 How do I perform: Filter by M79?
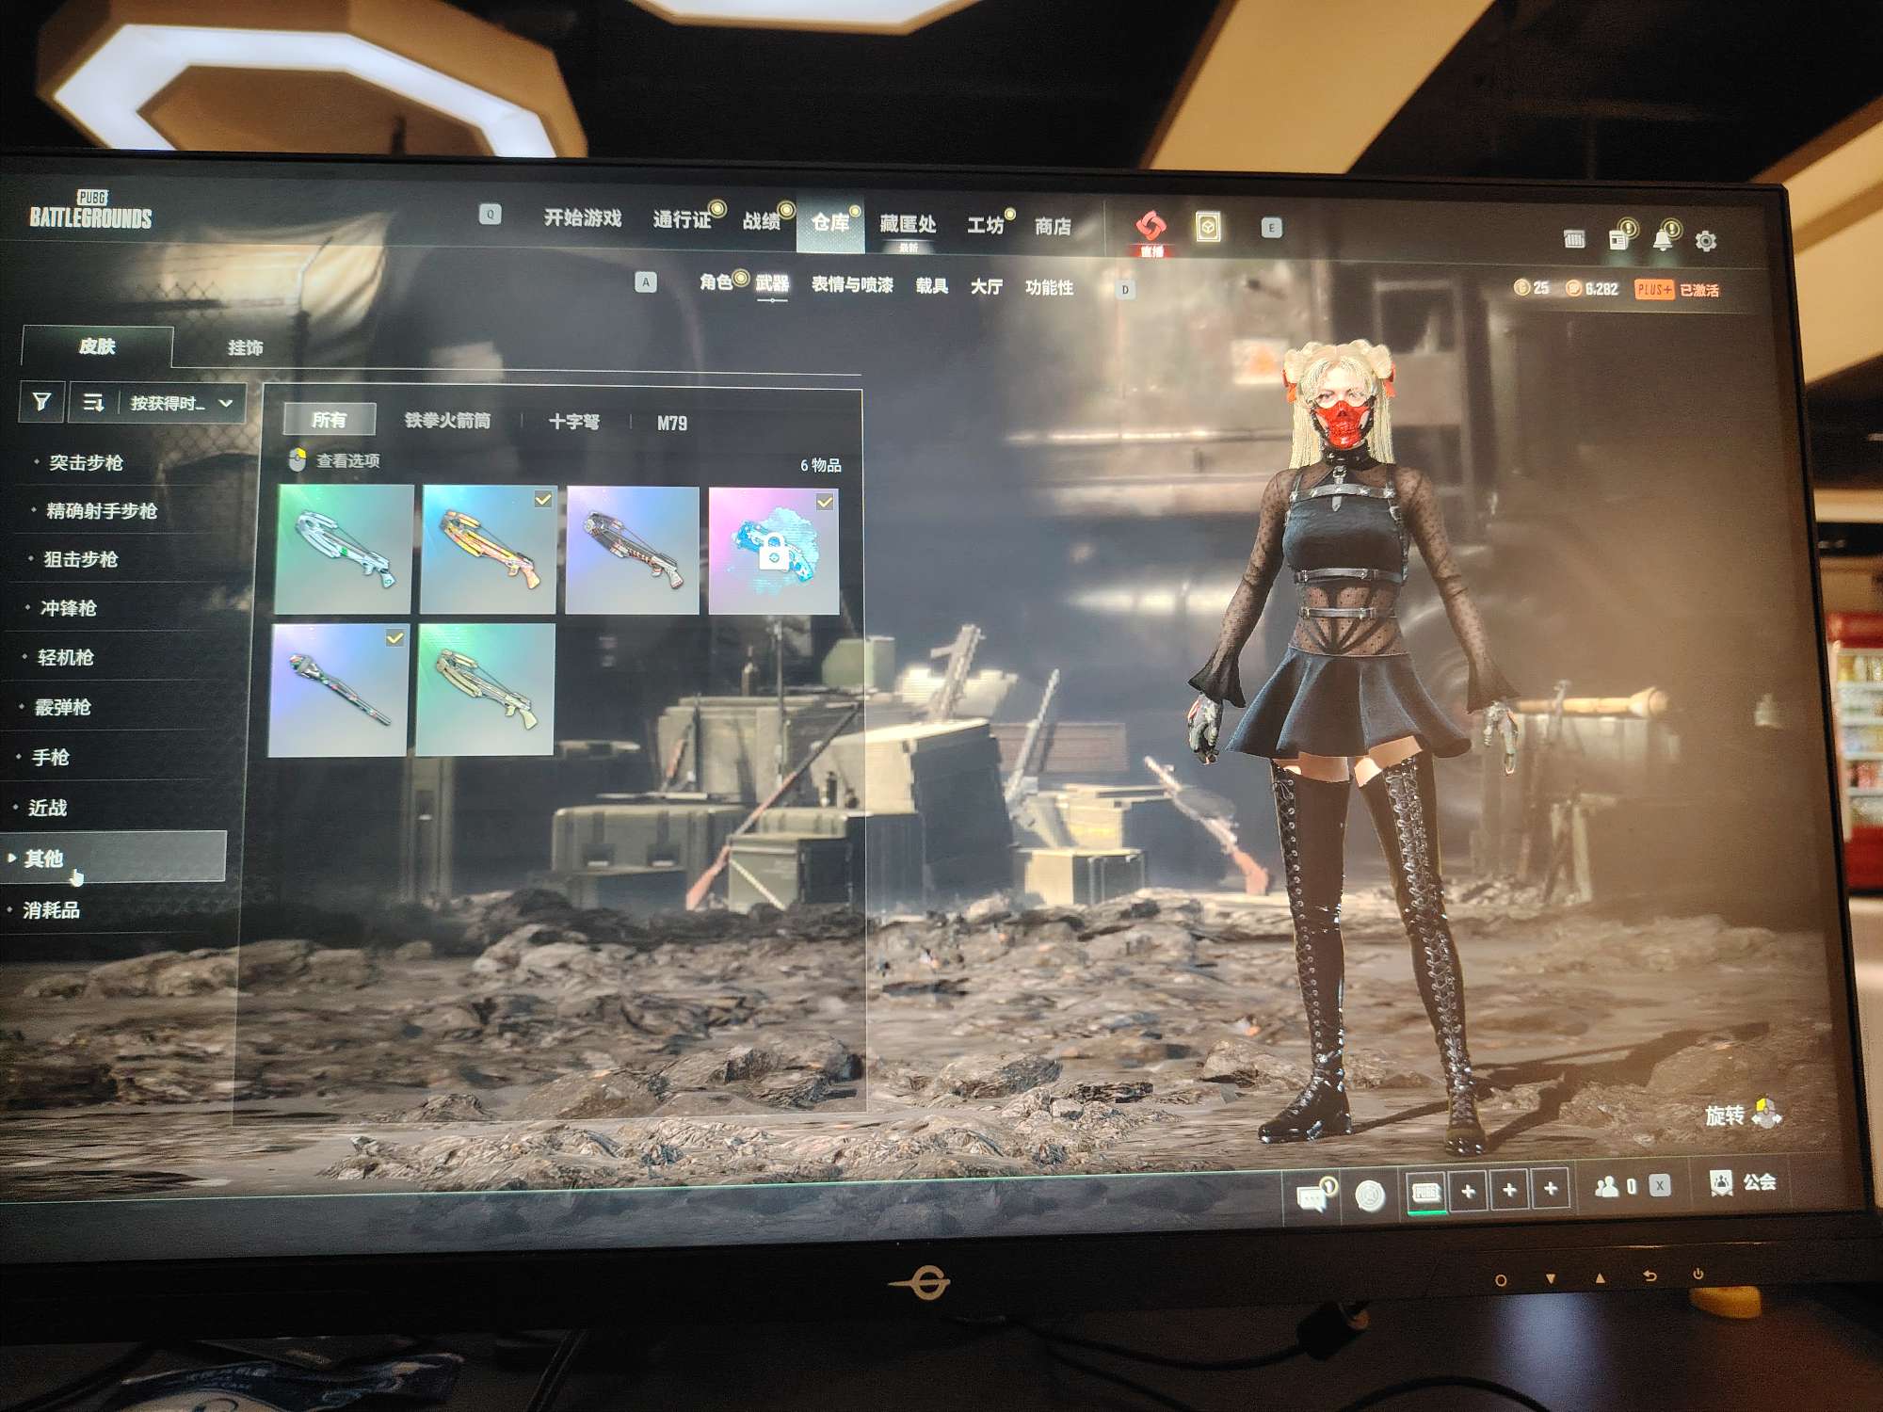(x=672, y=424)
